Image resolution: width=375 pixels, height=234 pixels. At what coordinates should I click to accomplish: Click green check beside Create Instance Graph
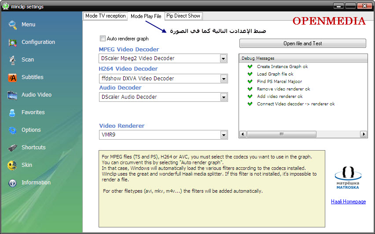250,67
